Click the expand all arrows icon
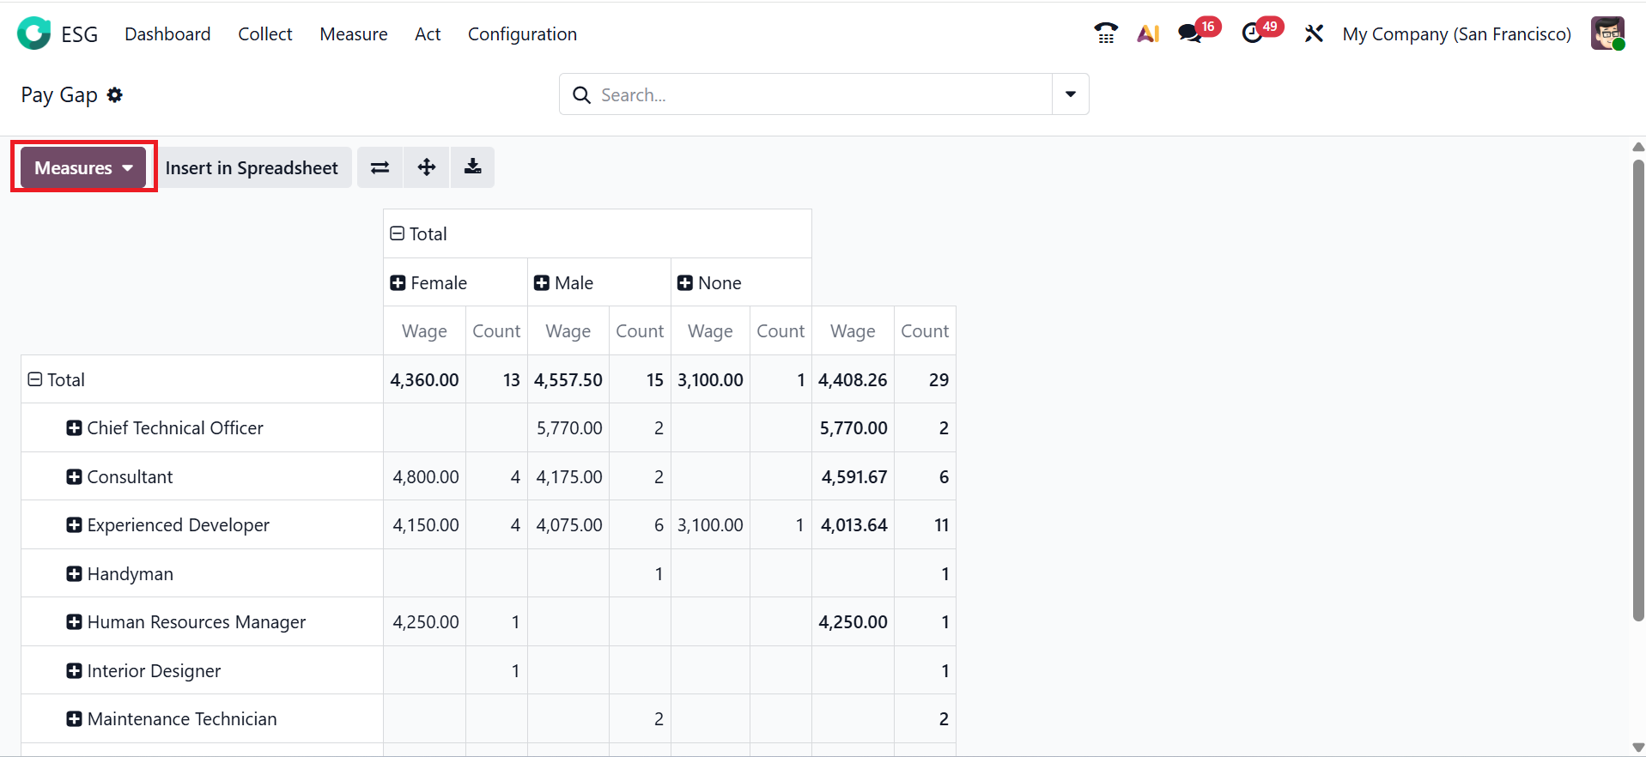 pyautogui.click(x=427, y=167)
